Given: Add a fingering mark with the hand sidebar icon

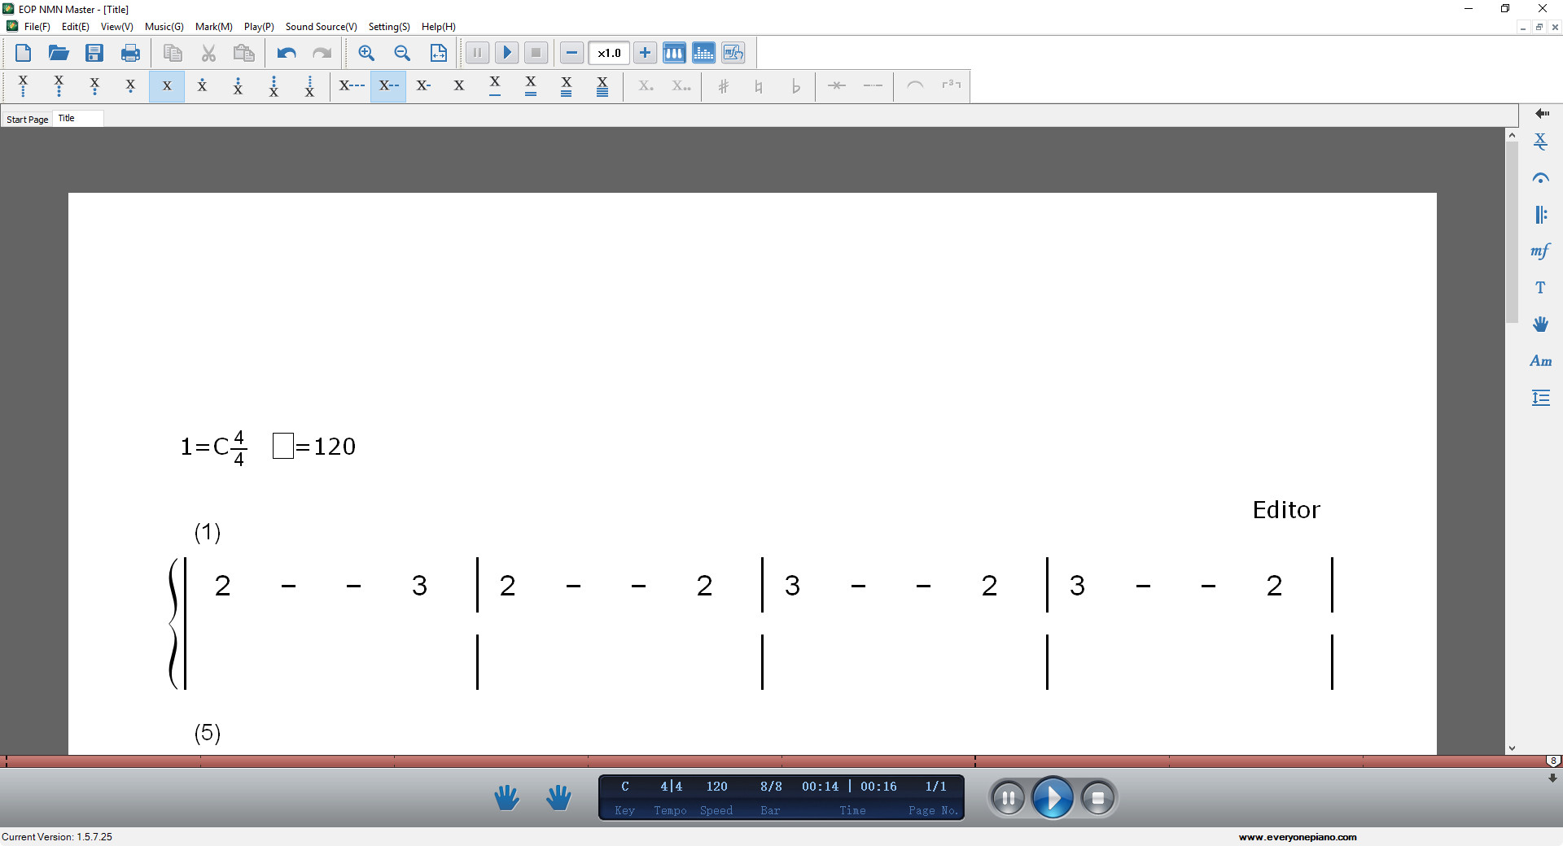Looking at the screenshot, I should 1541,324.
